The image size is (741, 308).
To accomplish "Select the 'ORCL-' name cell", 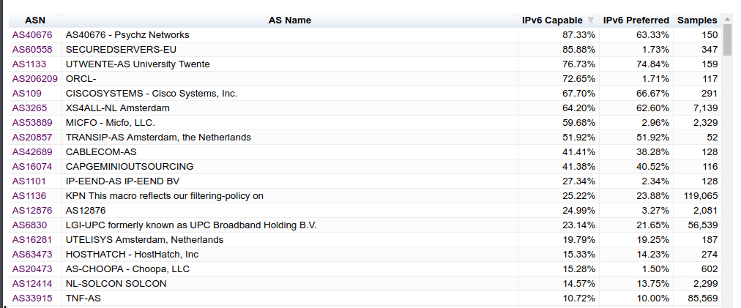I will pos(290,79).
